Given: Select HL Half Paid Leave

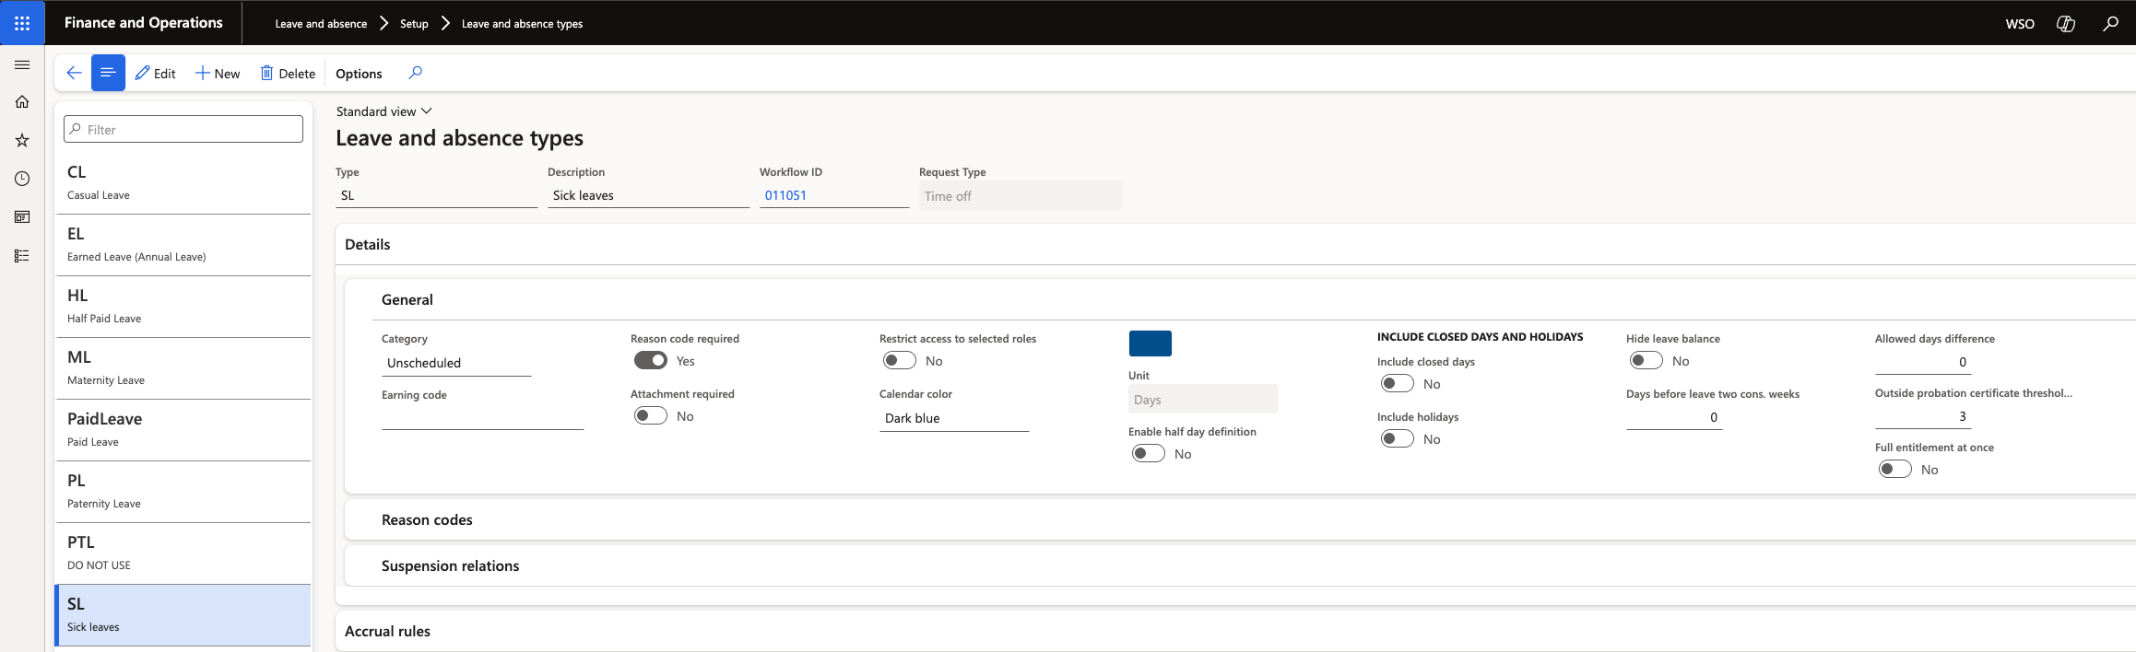Looking at the screenshot, I should 183,307.
